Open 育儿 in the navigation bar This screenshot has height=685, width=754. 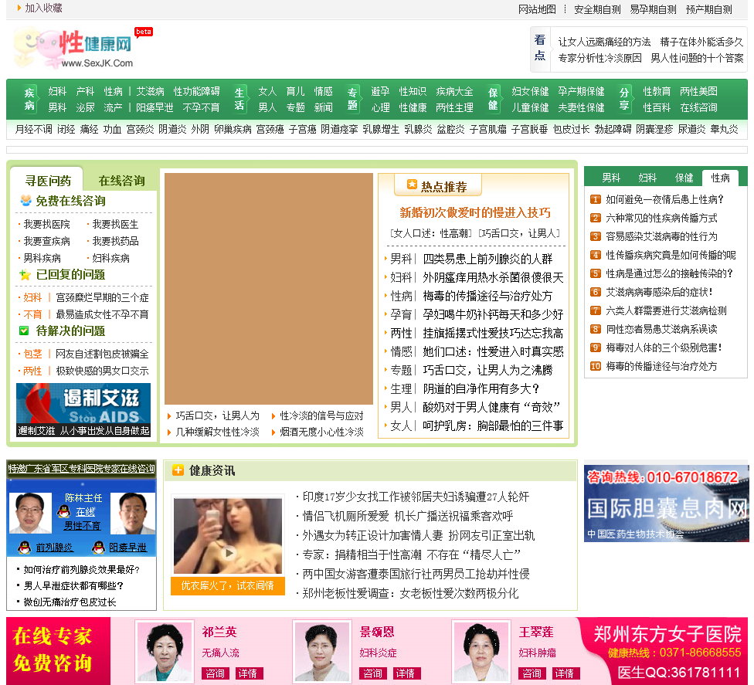point(295,91)
